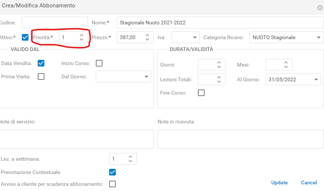Tick the Fine Corso checkbox

coord(201,93)
